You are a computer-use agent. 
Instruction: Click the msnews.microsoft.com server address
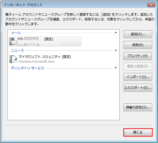(x=36, y=62)
